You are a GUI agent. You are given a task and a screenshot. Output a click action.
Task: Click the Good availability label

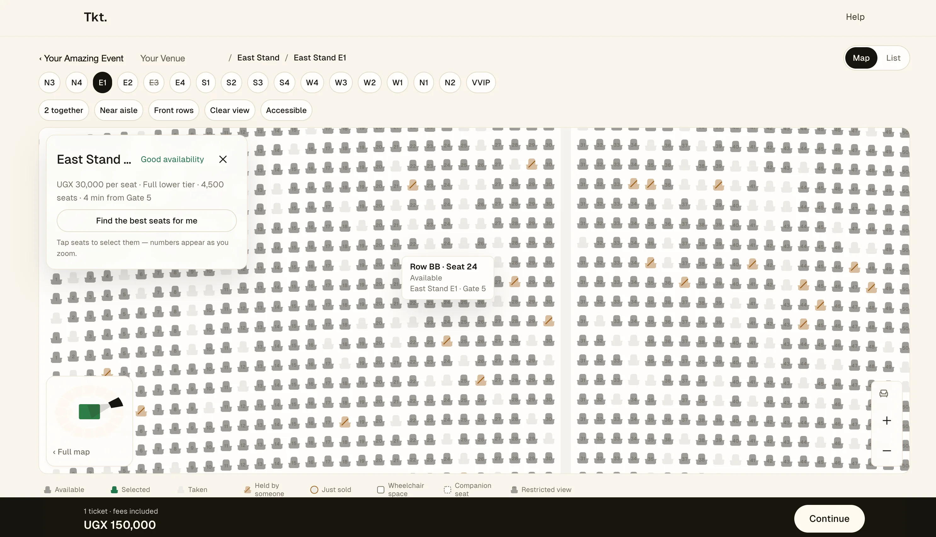click(x=172, y=159)
